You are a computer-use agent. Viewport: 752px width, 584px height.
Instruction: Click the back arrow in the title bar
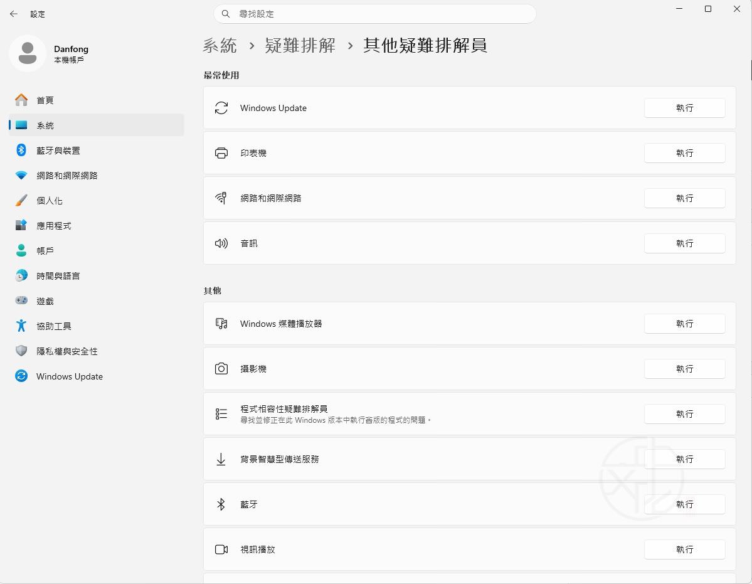coord(13,14)
